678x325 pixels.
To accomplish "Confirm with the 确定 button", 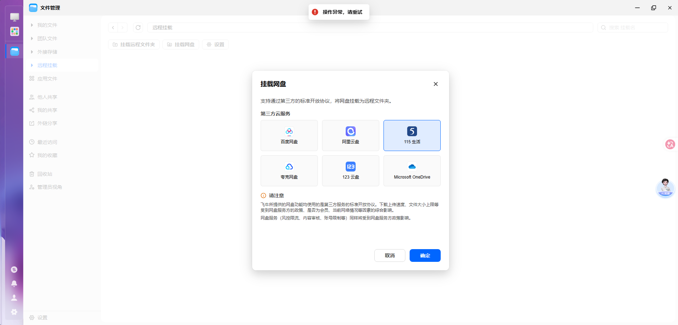I will tap(425, 255).
